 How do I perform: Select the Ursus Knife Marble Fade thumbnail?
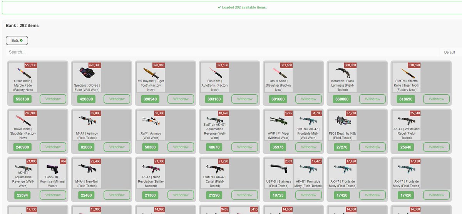(23, 77)
